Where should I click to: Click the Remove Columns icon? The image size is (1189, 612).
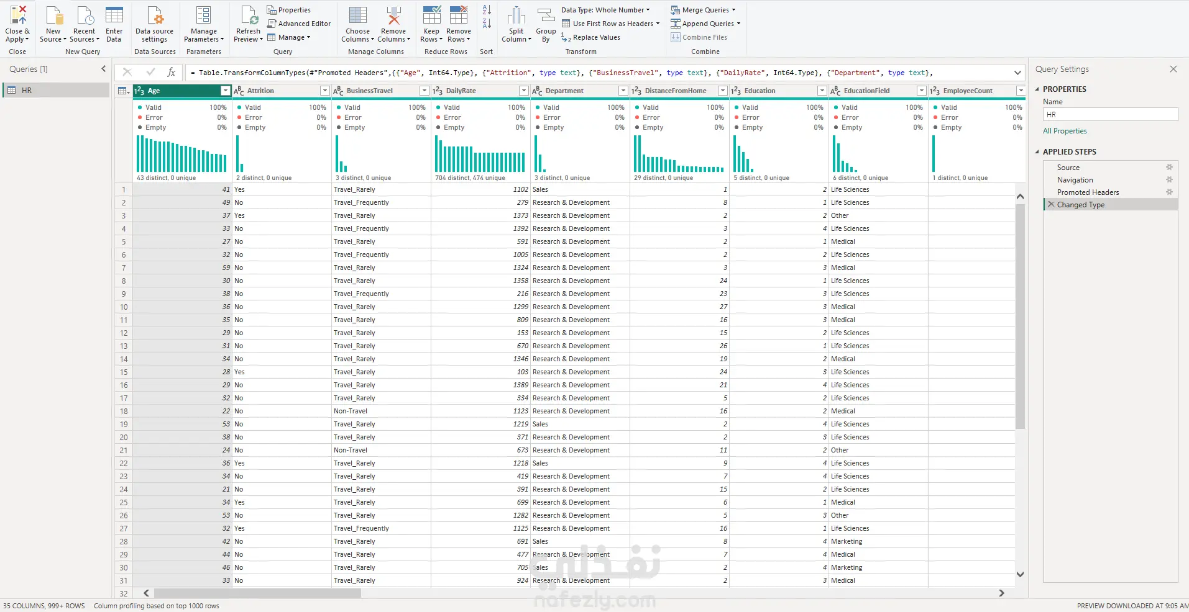393,15
